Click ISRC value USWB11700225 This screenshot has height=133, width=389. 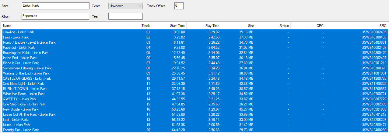click(374, 84)
